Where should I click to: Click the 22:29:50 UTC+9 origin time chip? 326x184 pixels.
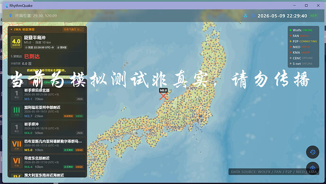40,47
